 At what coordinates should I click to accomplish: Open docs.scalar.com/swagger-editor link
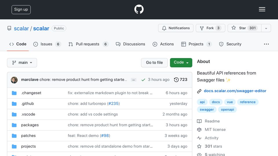pos(235,91)
